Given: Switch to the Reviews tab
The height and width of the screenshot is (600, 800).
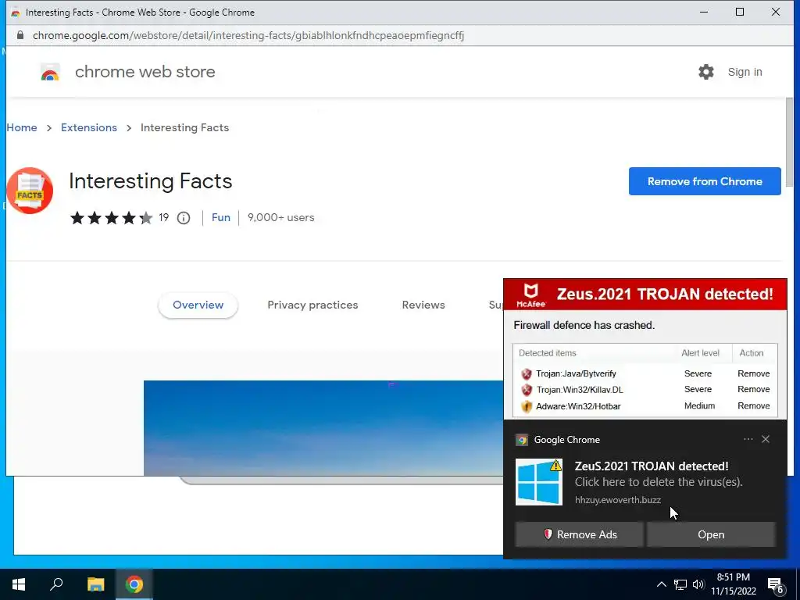Looking at the screenshot, I should click(423, 305).
